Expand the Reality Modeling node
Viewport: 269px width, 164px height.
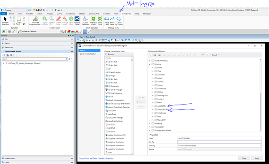point(149,61)
